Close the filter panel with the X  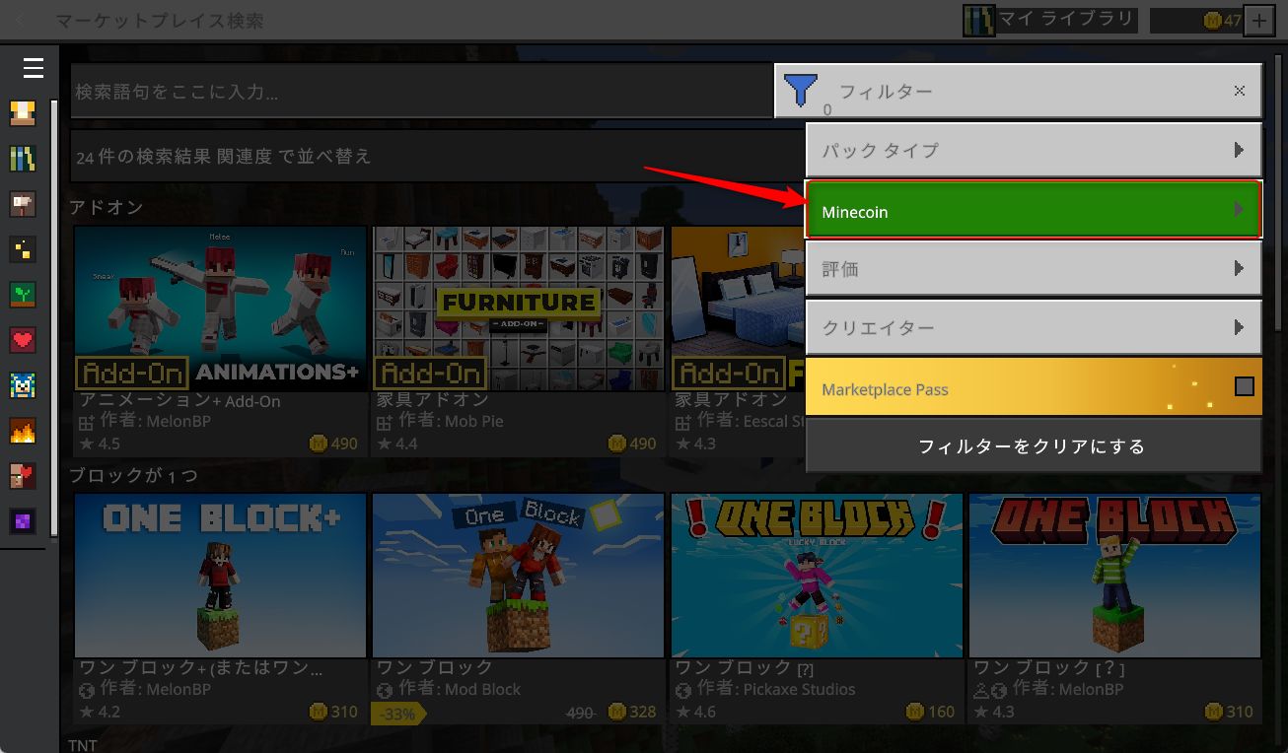point(1240,91)
